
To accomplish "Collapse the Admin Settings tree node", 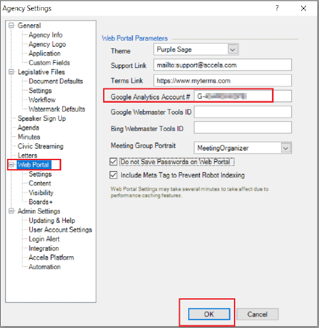I will (x=11, y=211).
